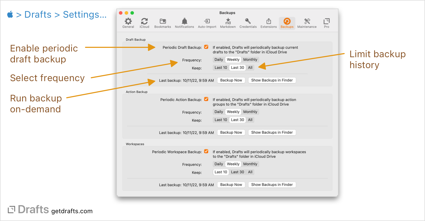This screenshot has width=425, height=221.
Task: Select the Backups toolbar tab
Action: (287, 23)
